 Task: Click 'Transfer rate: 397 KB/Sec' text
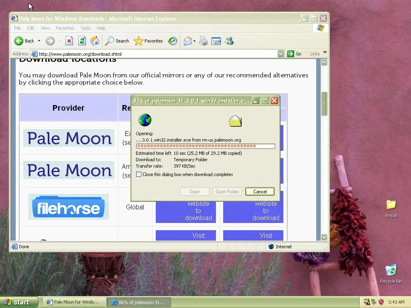pos(165,166)
